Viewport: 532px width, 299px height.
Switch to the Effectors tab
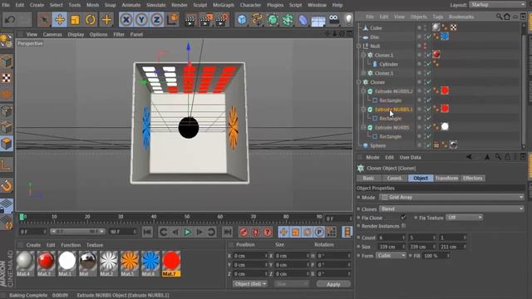[473, 178]
